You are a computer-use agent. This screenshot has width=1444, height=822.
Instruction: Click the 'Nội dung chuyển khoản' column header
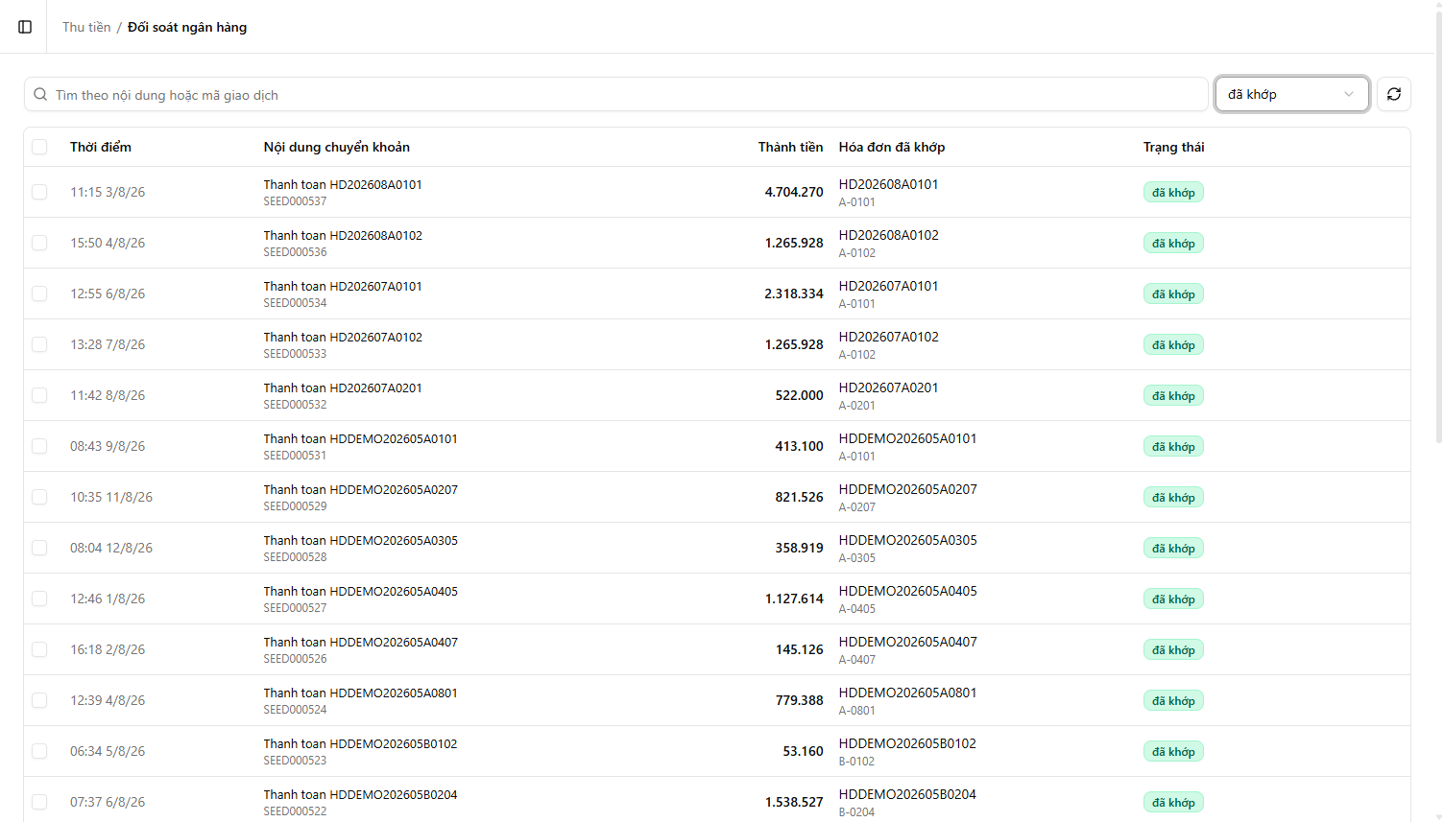coord(337,147)
